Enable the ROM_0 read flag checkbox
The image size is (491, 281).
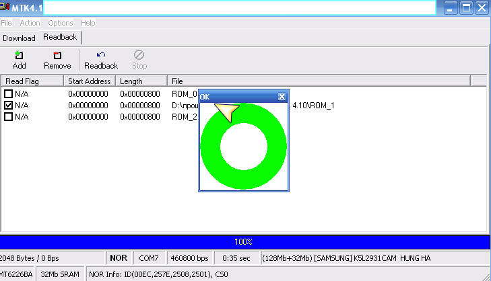(x=9, y=94)
